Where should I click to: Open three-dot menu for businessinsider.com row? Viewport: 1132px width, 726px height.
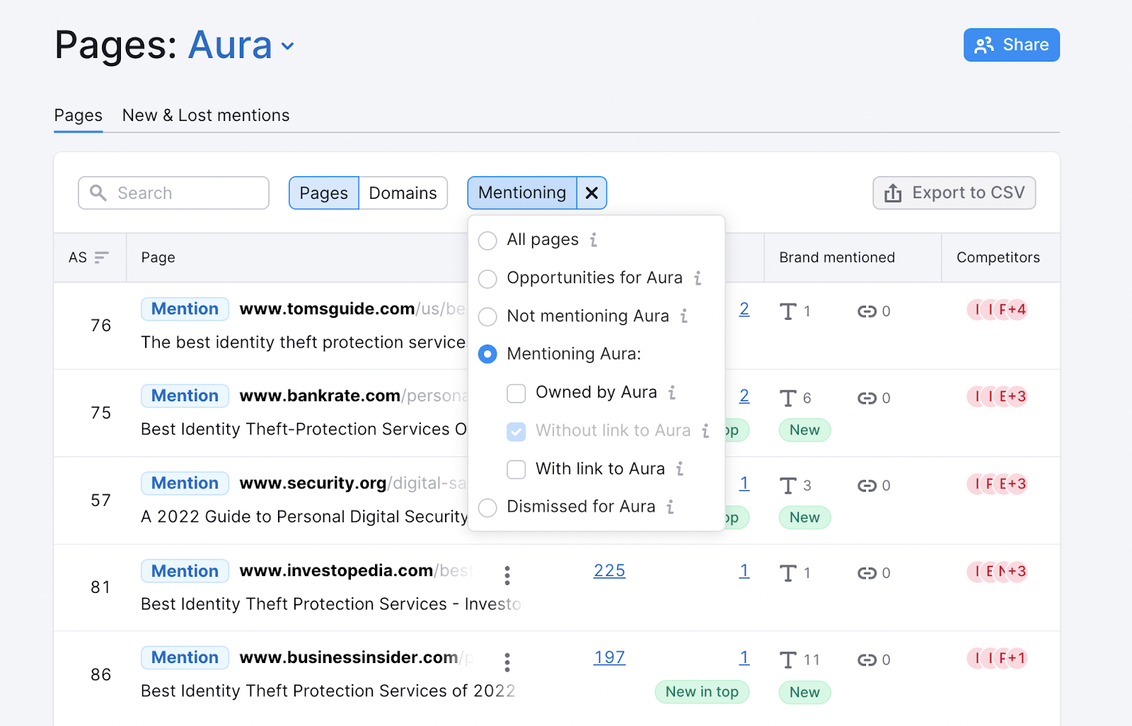click(507, 662)
